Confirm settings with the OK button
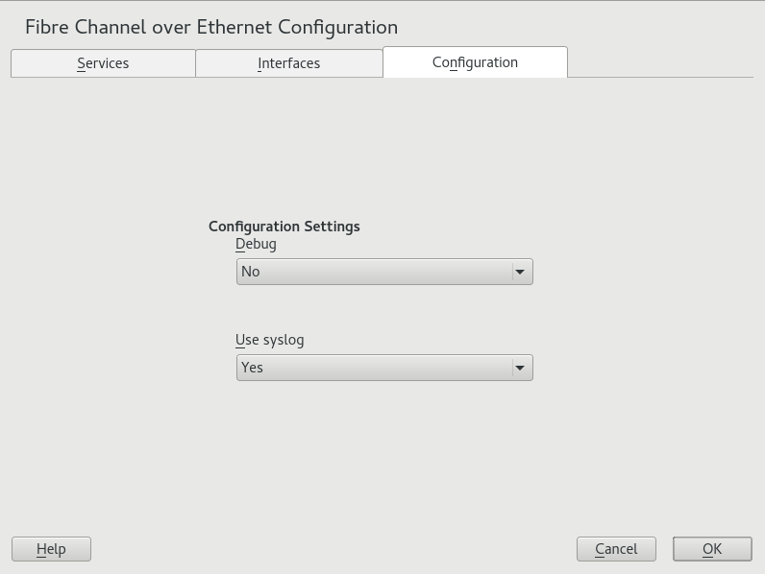Screen dimensions: 765x574 click(x=712, y=549)
